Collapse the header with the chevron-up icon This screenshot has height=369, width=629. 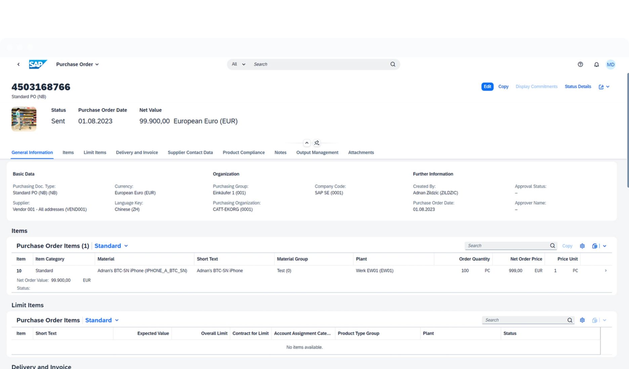[x=306, y=143]
